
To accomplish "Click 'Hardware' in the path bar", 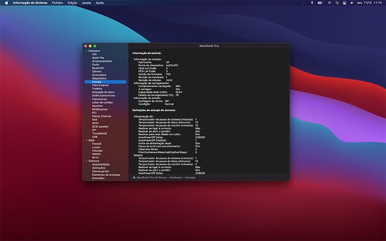I will click(x=176, y=177).
